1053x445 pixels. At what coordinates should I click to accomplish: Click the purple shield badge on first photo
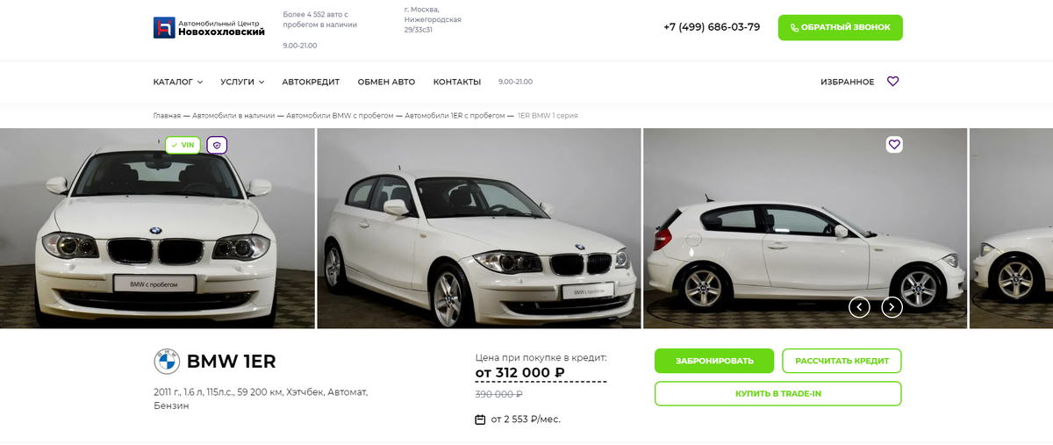(217, 145)
